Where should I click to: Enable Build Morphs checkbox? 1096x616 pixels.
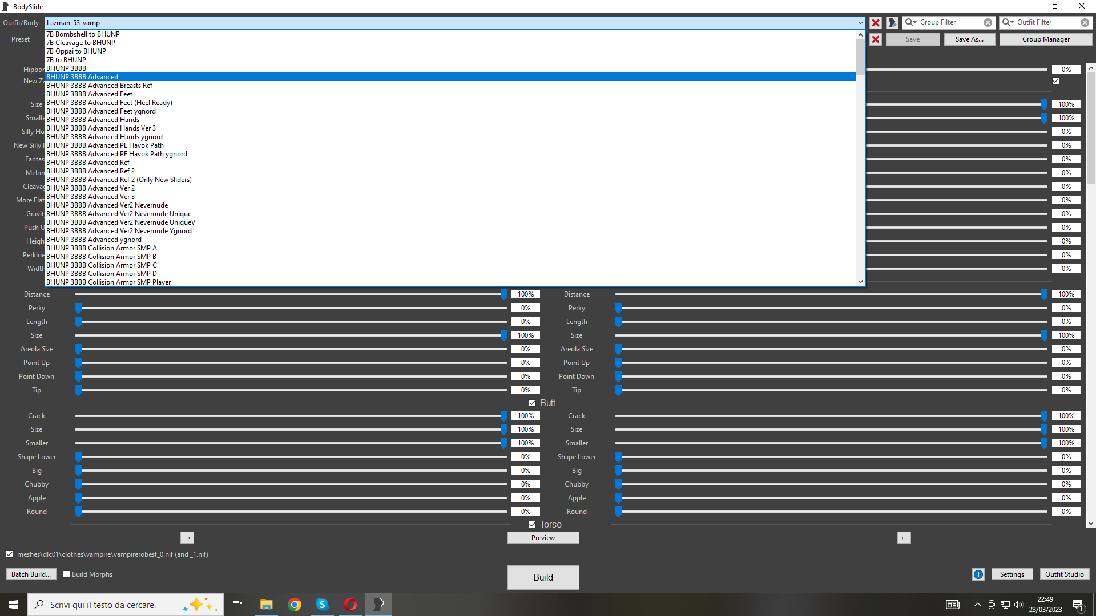[x=67, y=574]
